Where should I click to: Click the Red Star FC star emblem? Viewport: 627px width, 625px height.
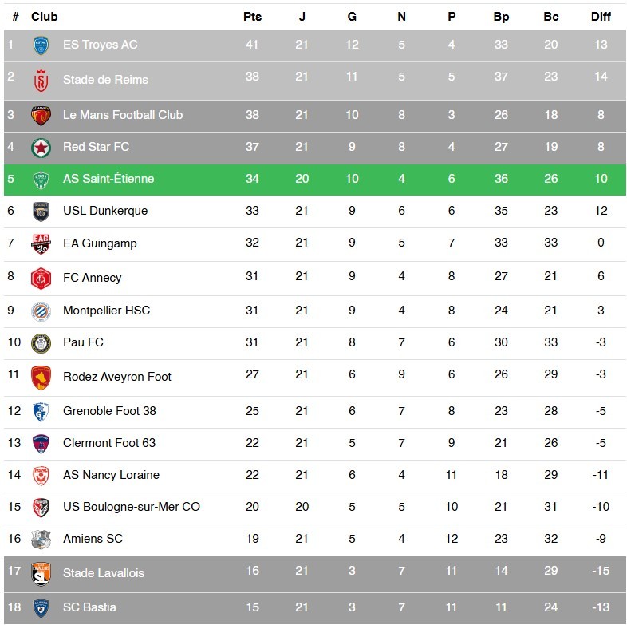click(x=41, y=148)
